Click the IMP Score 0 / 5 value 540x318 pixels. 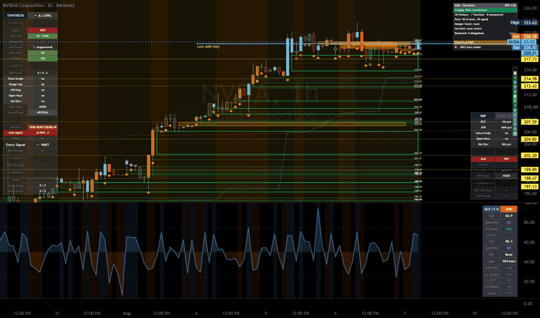(x=43, y=73)
